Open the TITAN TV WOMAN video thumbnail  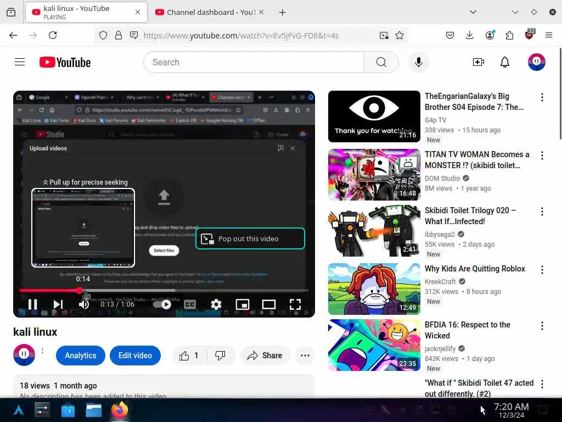pos(374,175)
